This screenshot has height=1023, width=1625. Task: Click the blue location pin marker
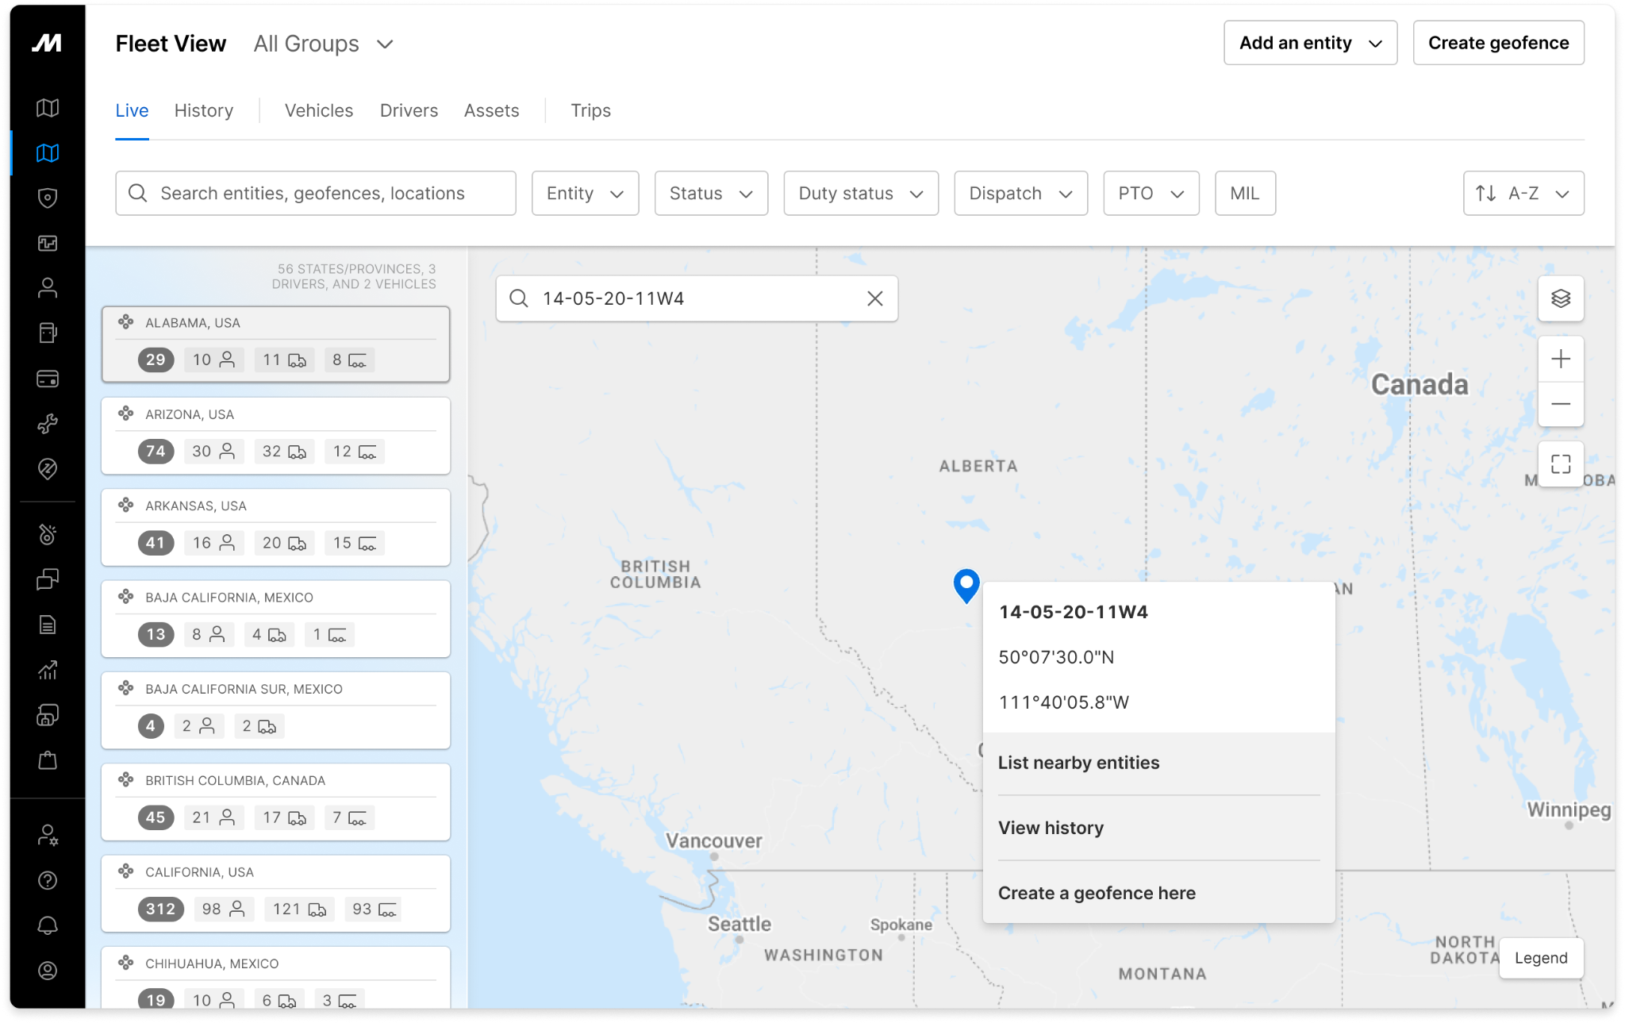[966, 585]
